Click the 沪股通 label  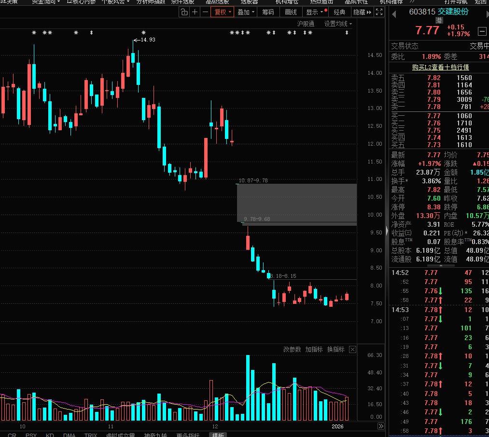(x=306, y=24)
